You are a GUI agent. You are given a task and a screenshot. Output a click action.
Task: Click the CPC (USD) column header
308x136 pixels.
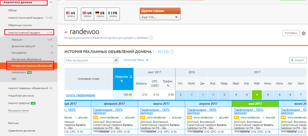point(155,83)
